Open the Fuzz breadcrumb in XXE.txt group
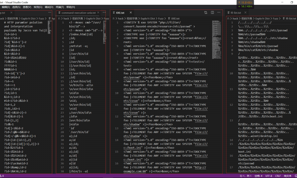This screenshot has height=178, width=297. coord(161,19)
